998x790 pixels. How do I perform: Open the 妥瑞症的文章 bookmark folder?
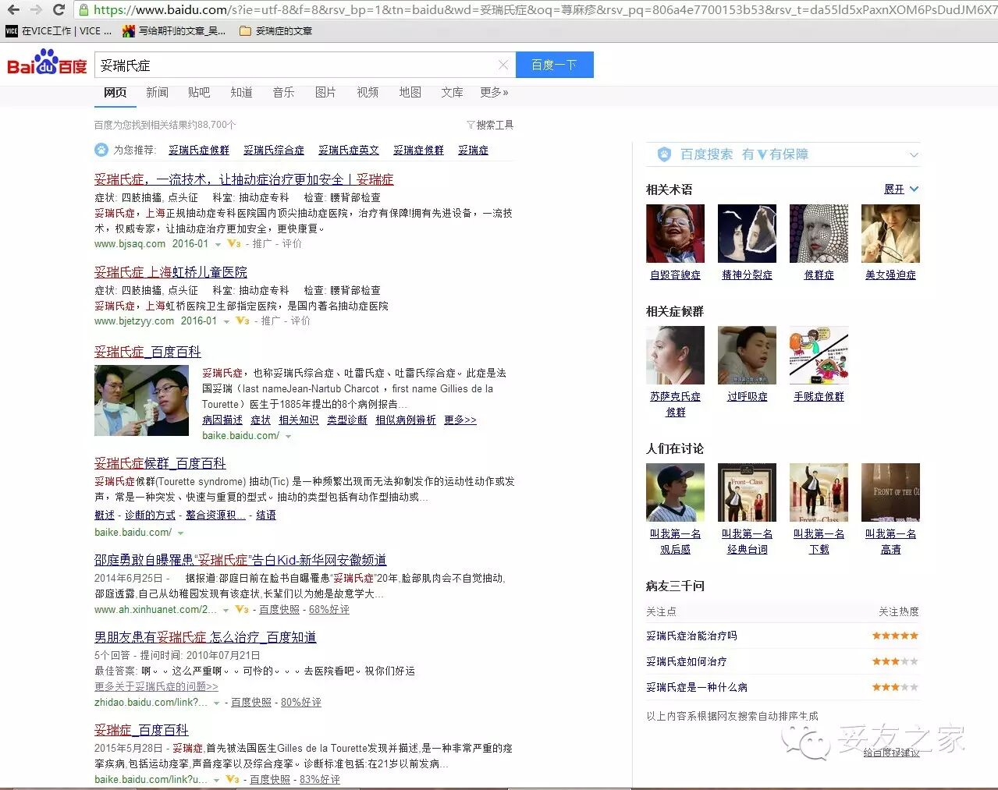[x=275, y=31]
